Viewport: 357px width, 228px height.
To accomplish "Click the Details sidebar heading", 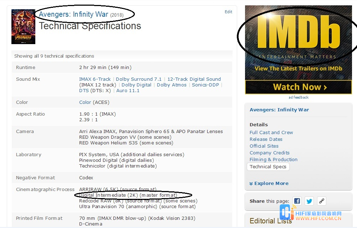I will coord(259,125).
